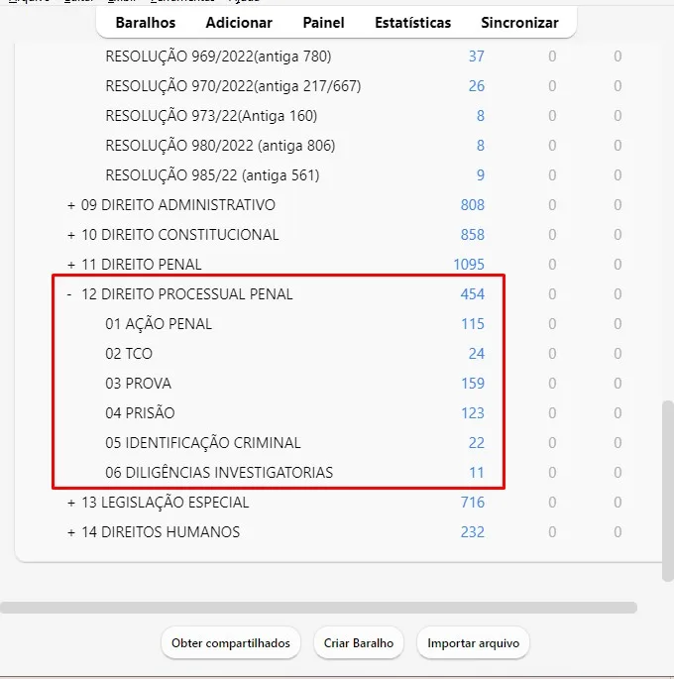
Task: Select 12 DIREITO PROCESSUAL PENAL deck name
Action: (187, 294)
